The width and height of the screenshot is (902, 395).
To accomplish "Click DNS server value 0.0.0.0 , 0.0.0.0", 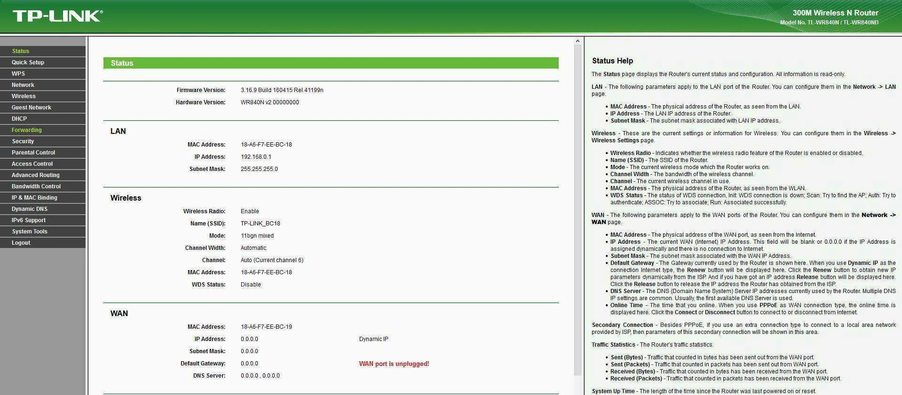I will tap(260, 376).
